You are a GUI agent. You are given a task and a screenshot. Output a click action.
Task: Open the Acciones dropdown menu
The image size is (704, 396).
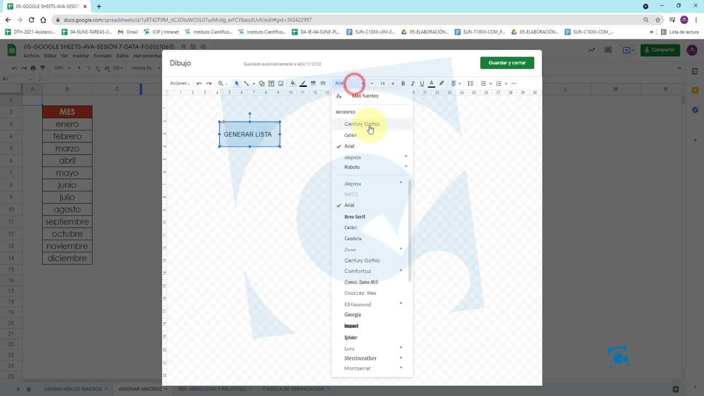click(x=179, y=84)
